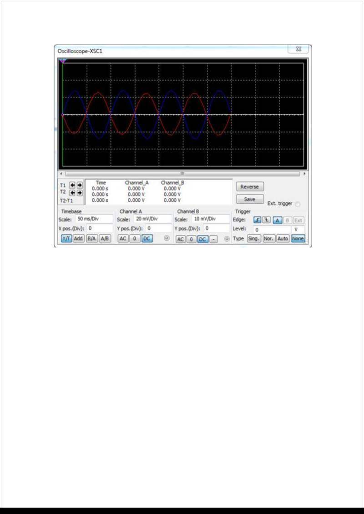Viewport: 364px width, 514px height.
Task: Click the Timebase Scale 50 ms/Div field
Action: point(94,219)
